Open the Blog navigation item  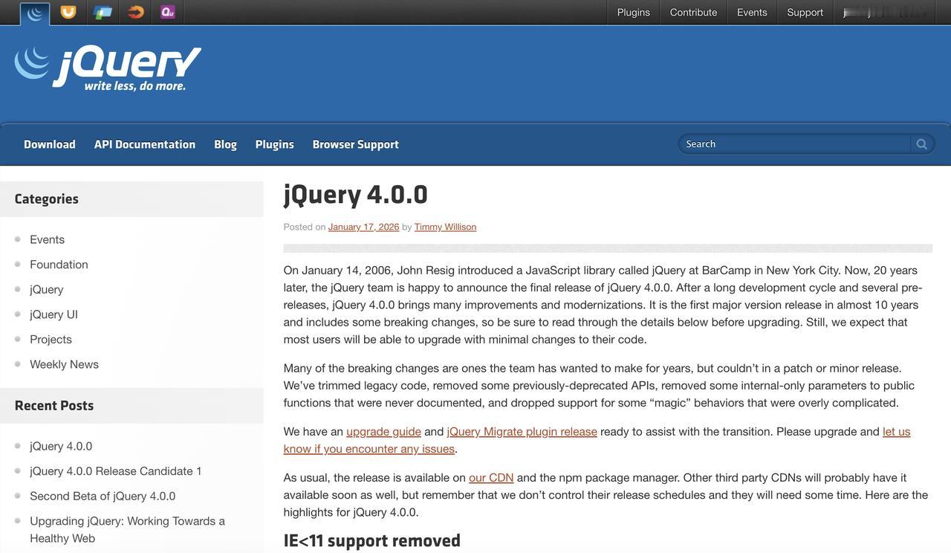(x=224, y=143)
